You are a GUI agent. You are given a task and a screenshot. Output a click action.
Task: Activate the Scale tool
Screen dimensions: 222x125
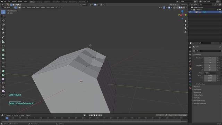tap(3, 29)
